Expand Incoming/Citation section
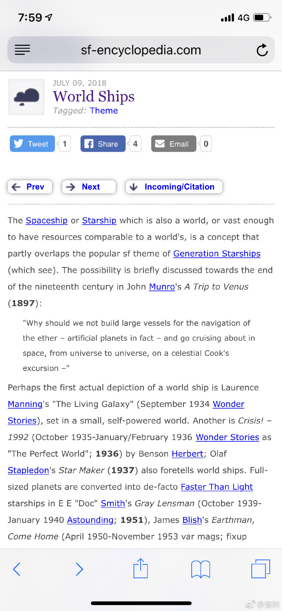The width and height of the screenshot is (282, 611). [174, 187]
